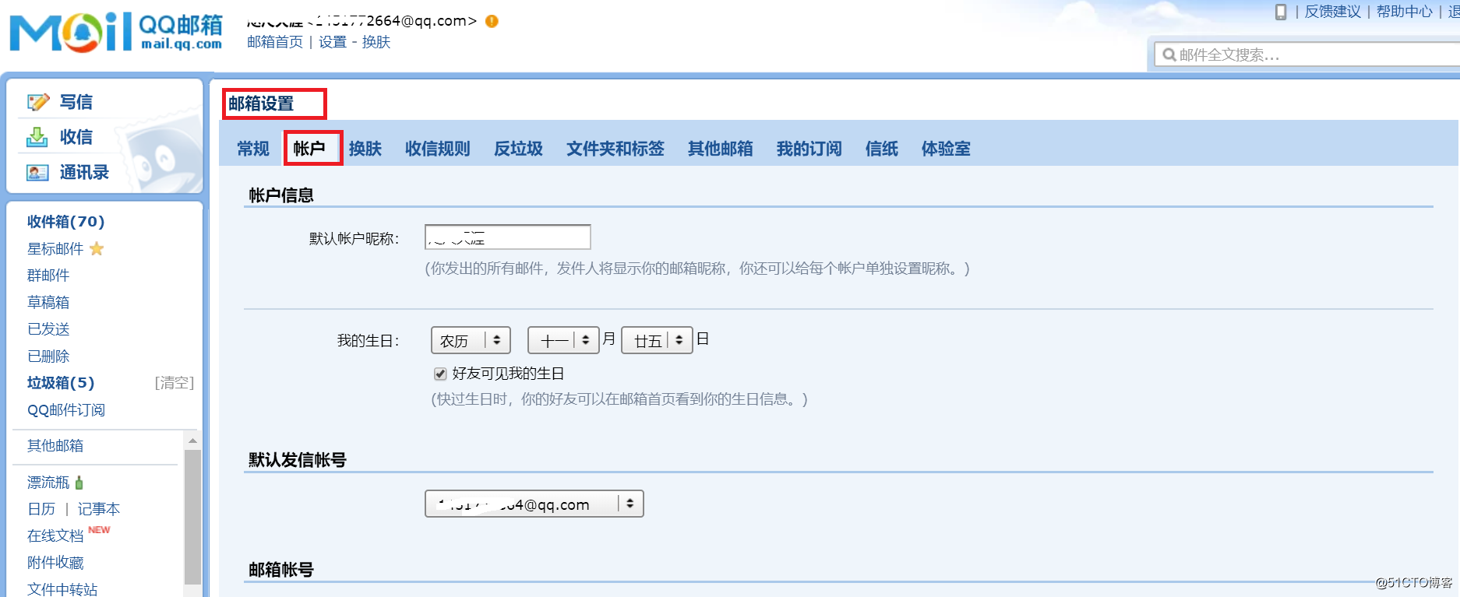Click the star icon beside 星标邮件
This screenshot has height=597, width=1460.
(97, 249)
